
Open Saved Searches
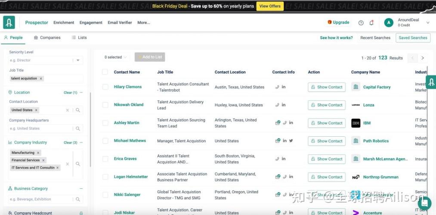413,38
